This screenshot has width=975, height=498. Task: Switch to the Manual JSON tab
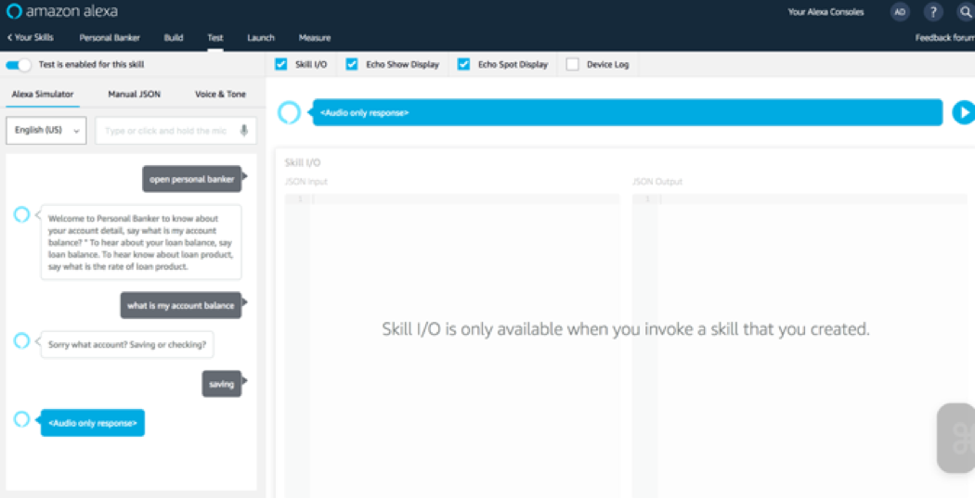click(135, 95)
